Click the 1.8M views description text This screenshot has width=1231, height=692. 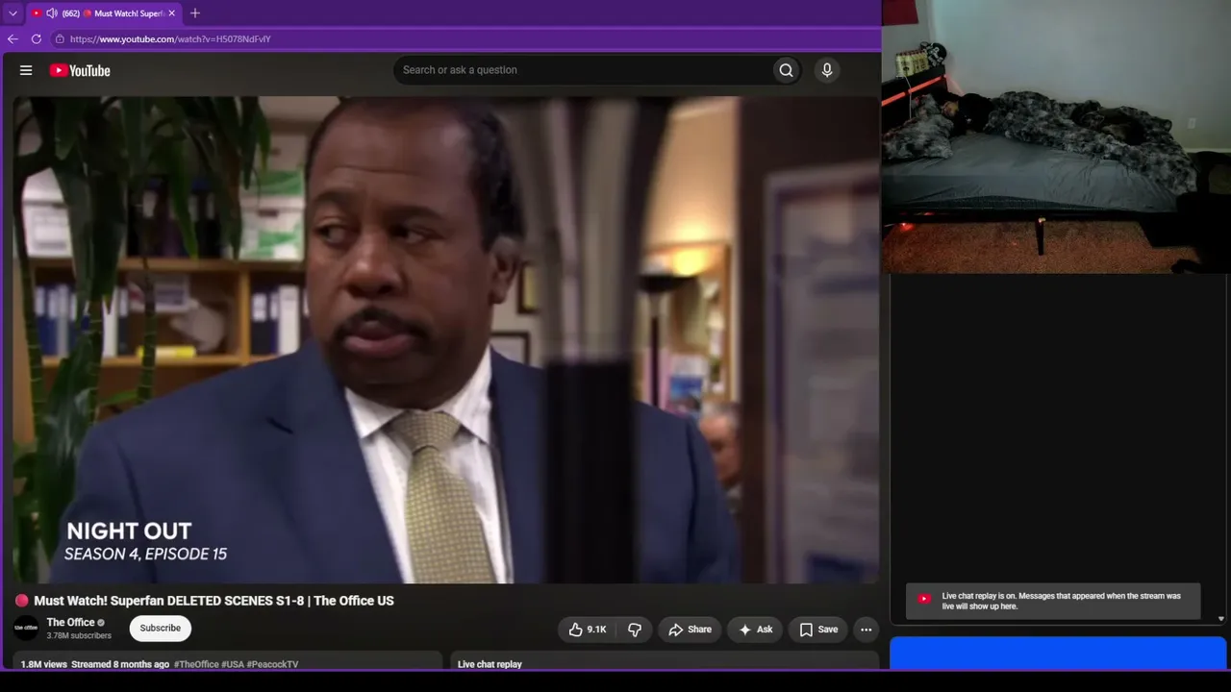tap(44, 664)
